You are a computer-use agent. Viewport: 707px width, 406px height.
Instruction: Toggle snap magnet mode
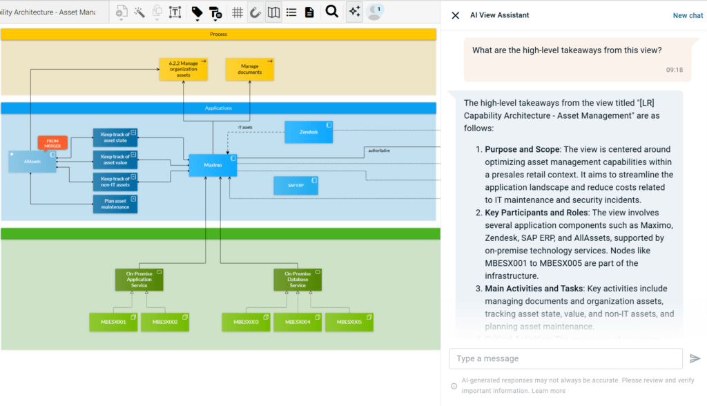pos(255,12)
